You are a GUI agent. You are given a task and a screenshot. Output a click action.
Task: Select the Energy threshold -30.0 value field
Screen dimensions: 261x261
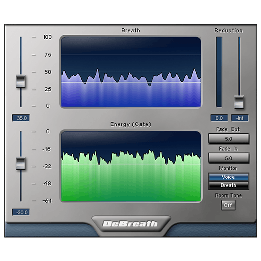20,212
